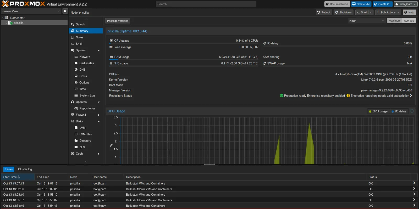Click the Server View gear settings icon
Screen dimensions: 419x209
pyautogui.click(x=65, y=11)
